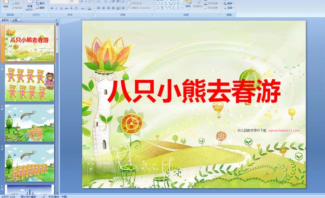Toggle Strikethrough formatting

point(66,8)
